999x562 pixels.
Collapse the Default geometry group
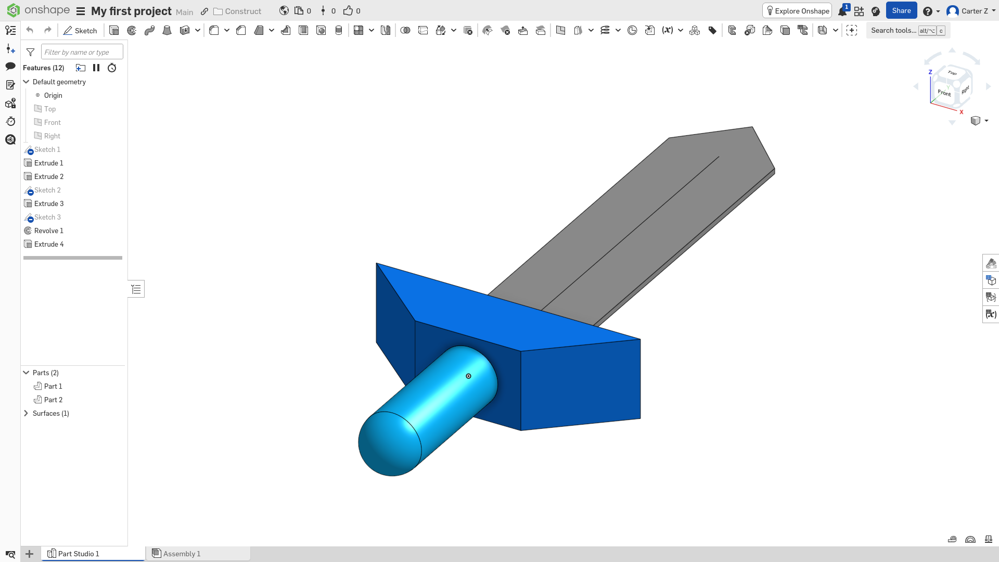[26, 82]
